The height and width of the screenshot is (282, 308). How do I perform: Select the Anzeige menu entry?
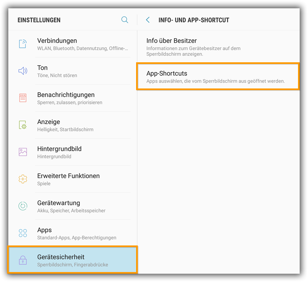(73, 125)
